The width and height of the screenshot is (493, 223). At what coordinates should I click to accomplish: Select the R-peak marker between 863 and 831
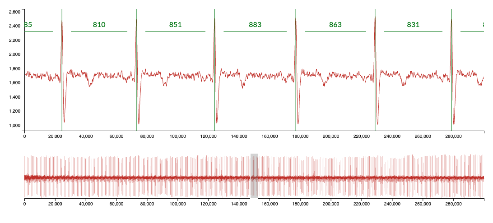pyautogui.click(x=375, y=68)
